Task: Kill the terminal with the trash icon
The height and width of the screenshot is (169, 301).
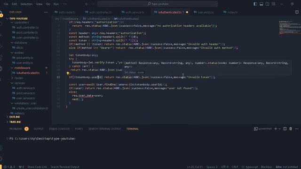Action: click(x=291, y=129)
